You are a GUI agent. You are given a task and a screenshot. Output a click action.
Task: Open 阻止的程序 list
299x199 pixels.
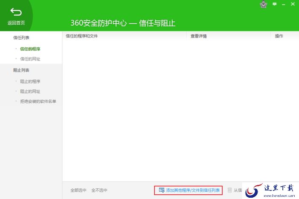(30, 81)
